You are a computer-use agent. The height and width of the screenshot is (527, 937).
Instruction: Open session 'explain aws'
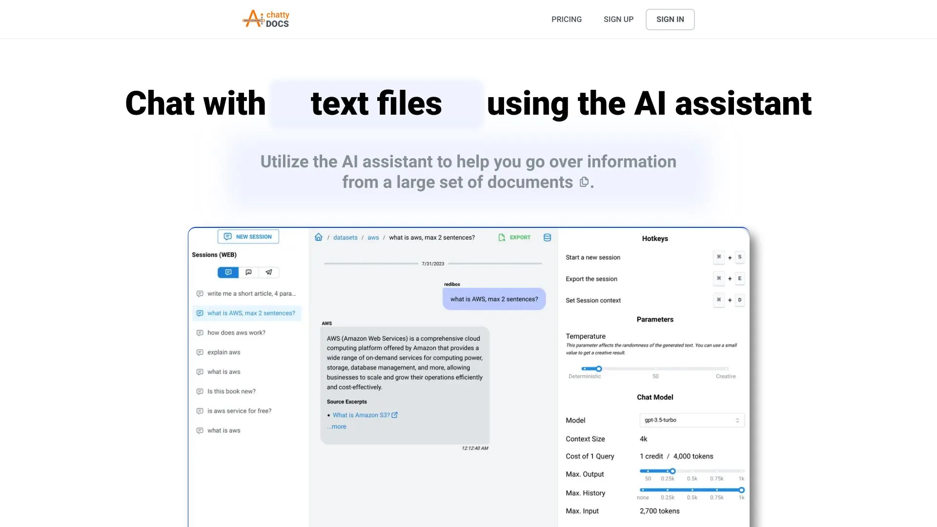tap(246, 352)
